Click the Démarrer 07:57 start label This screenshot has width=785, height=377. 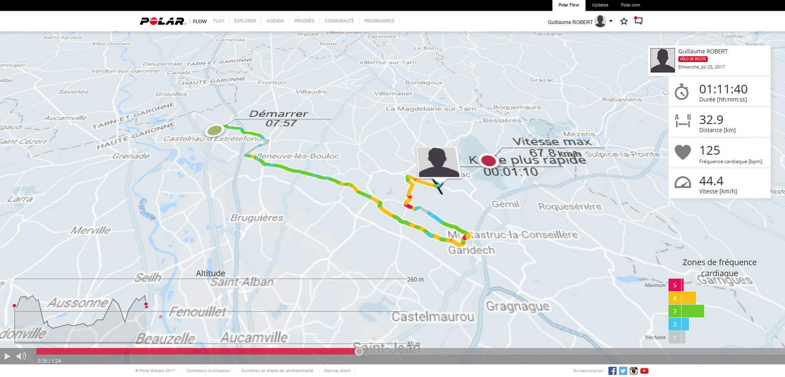click(279, 118)
